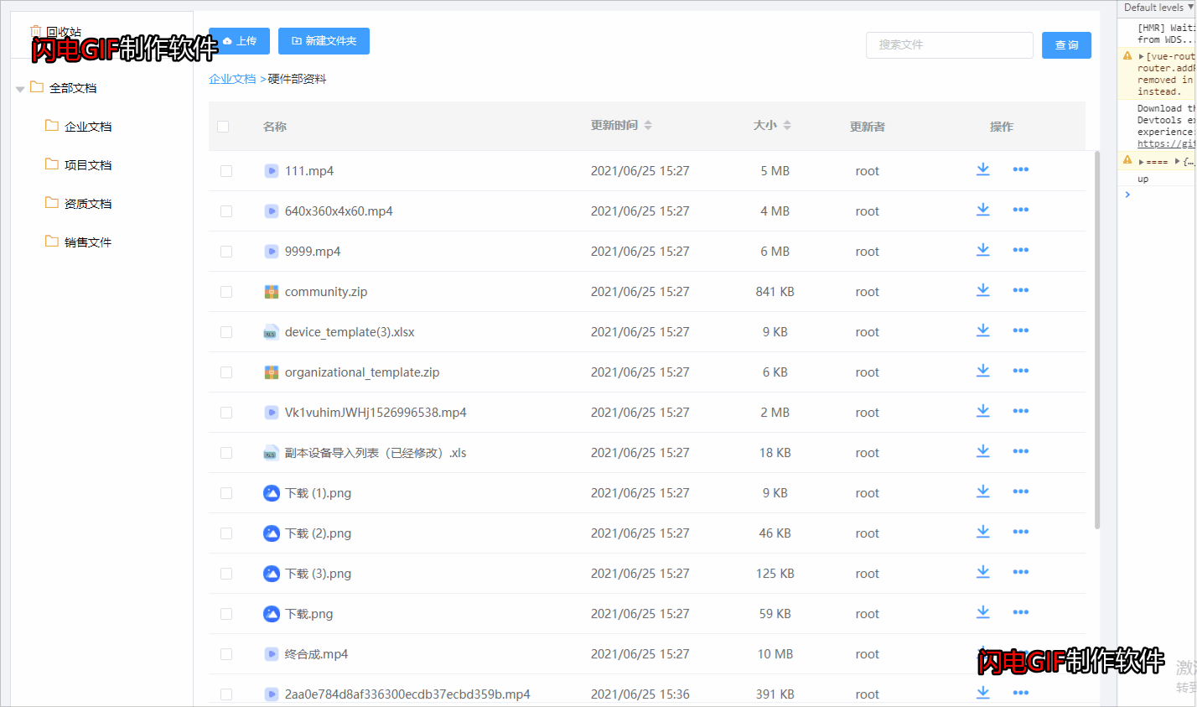Select the 640x360x4x60.mp4 checkbox
The width and height of the screenshot is (1197, 707).
(x=226, y=211)
